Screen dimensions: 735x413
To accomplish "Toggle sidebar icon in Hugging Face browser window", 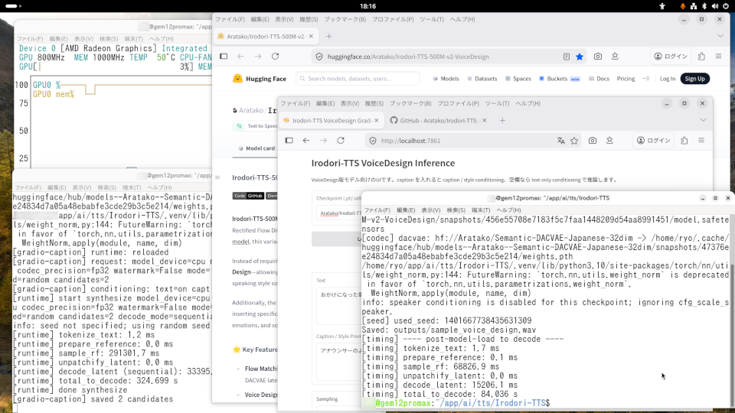I will (224, 56).
